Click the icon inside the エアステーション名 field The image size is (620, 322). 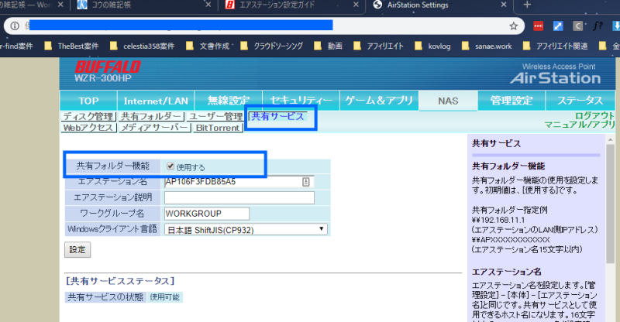(306, 182)
